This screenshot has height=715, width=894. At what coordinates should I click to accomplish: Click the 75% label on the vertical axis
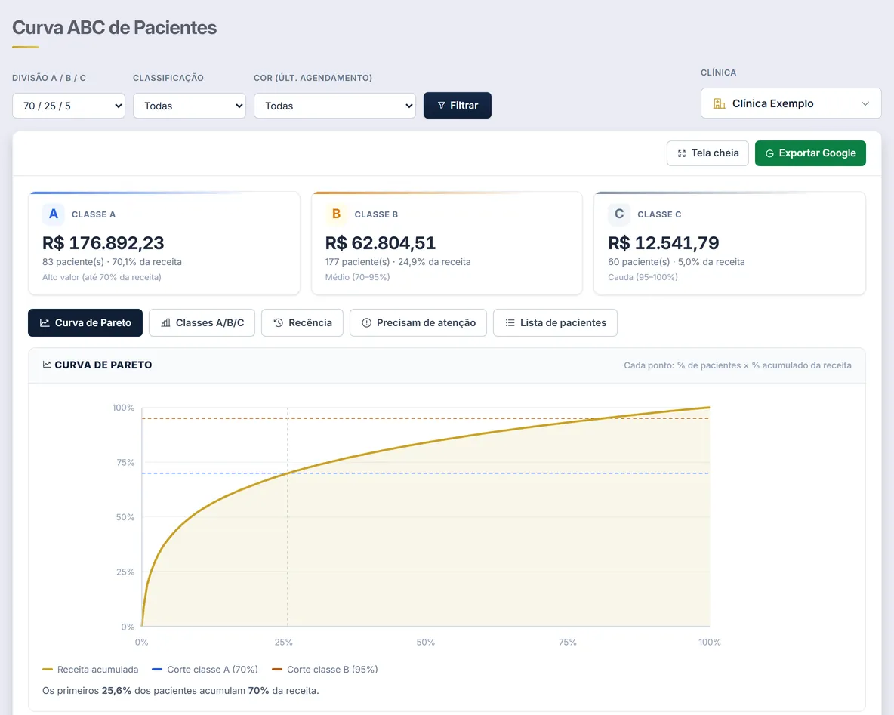(x=125, y=462)
